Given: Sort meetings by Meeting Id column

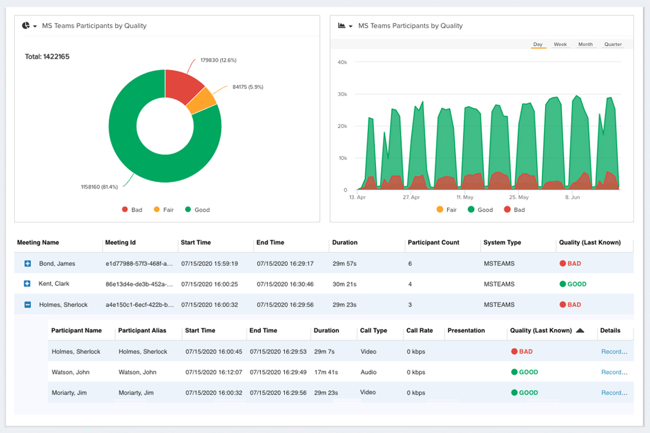Looking at the screenshot, I should click(x=120, y=243).
